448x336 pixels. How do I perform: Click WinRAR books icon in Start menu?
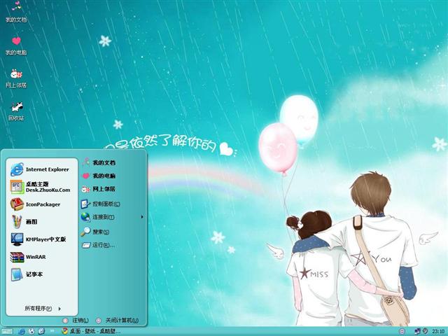coord(17,257)
